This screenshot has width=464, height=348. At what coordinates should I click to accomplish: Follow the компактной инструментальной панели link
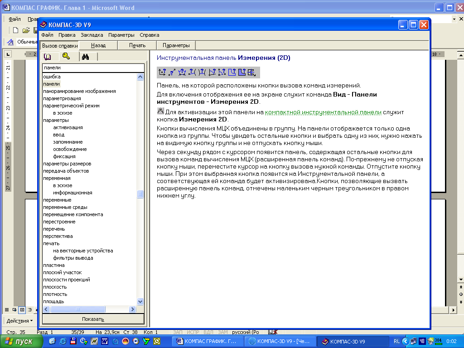(x=323, y=112)
